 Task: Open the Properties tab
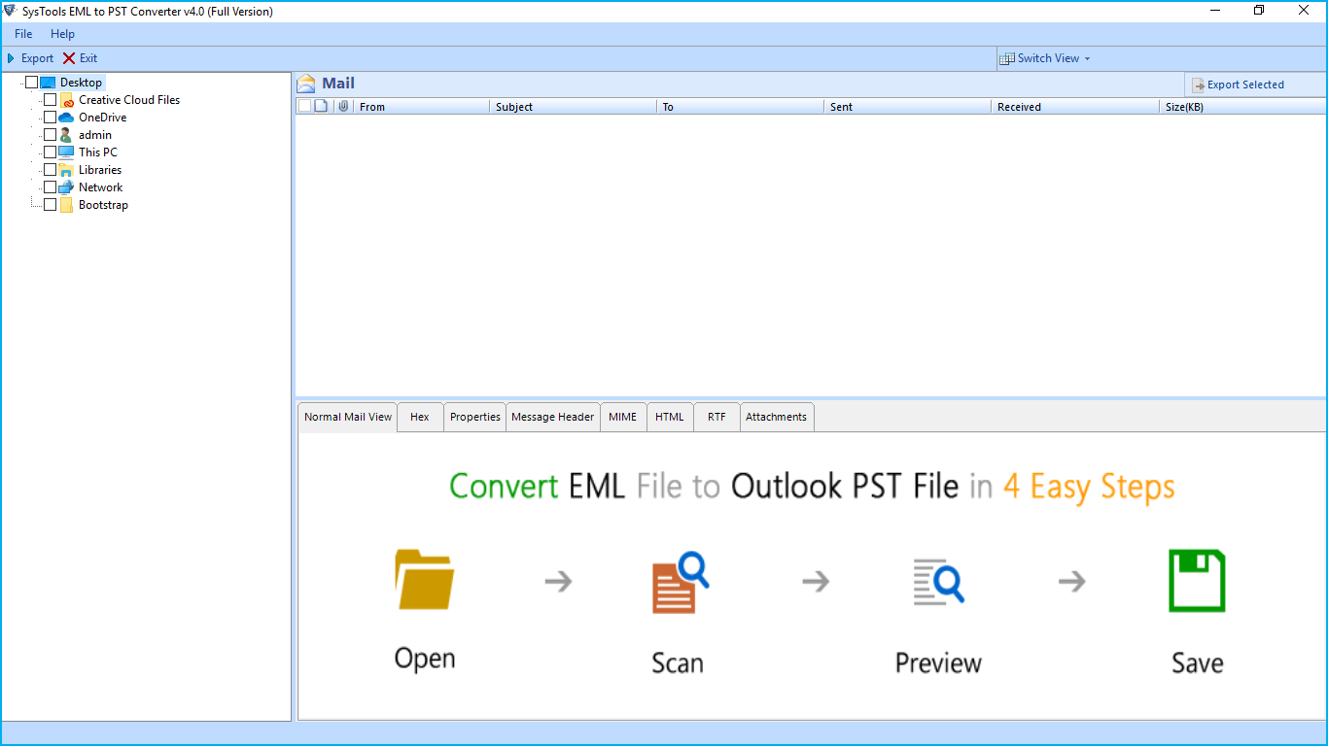coord(475,417)
